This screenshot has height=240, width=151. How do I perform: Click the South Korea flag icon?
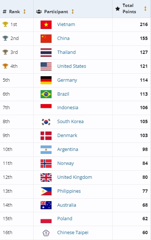tap(46, 122)
